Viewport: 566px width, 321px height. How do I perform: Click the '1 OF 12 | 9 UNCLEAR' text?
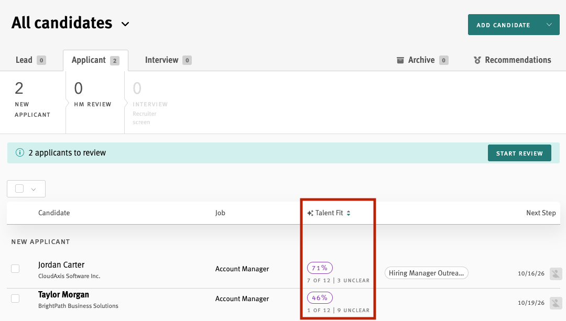tap(339, 310)
